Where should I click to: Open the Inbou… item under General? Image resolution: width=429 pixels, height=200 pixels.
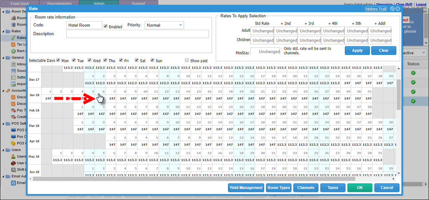point(19,65)
